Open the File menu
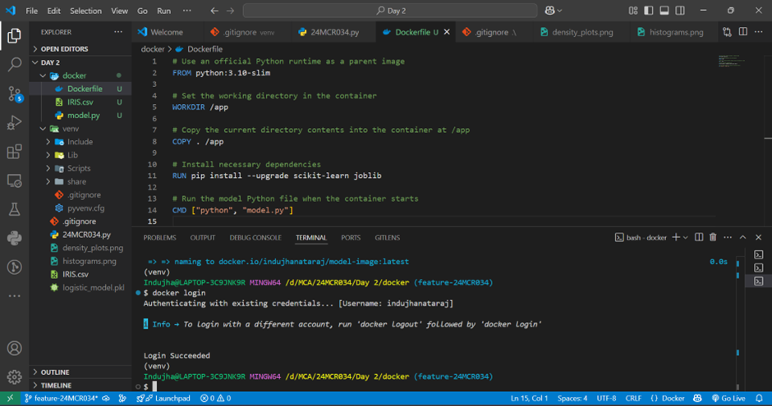 pos(31,11)
